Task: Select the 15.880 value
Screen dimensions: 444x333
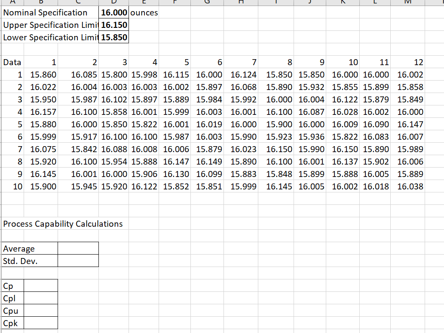Action: click(x=41, y=124)
